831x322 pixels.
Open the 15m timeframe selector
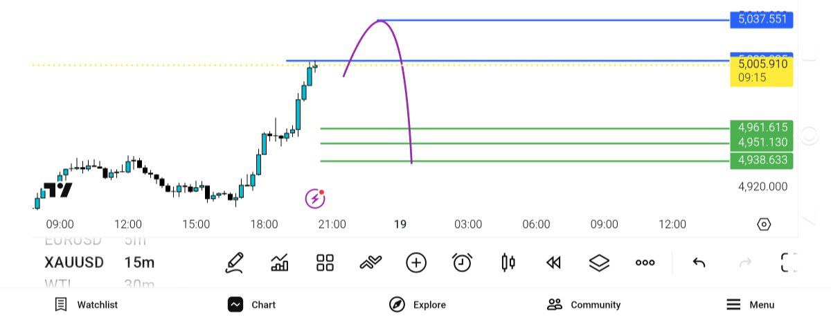[139, 263]
